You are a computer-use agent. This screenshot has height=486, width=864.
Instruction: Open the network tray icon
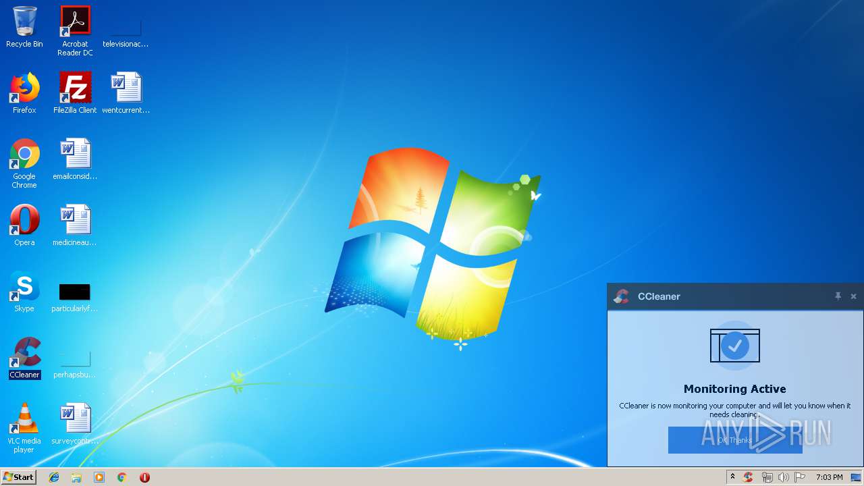click(x=767, y=477)
